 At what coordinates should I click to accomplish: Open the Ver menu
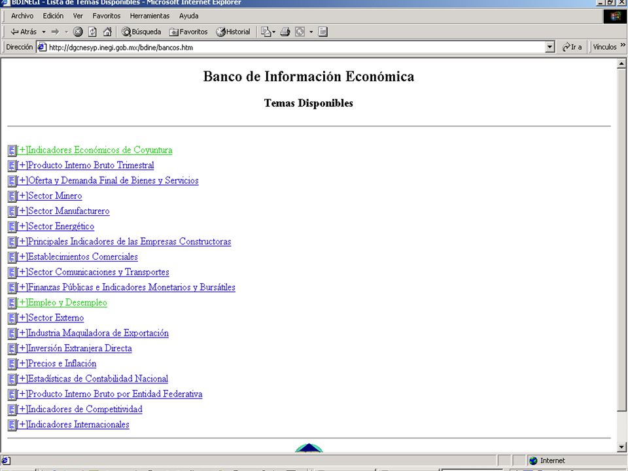(78, 16)
